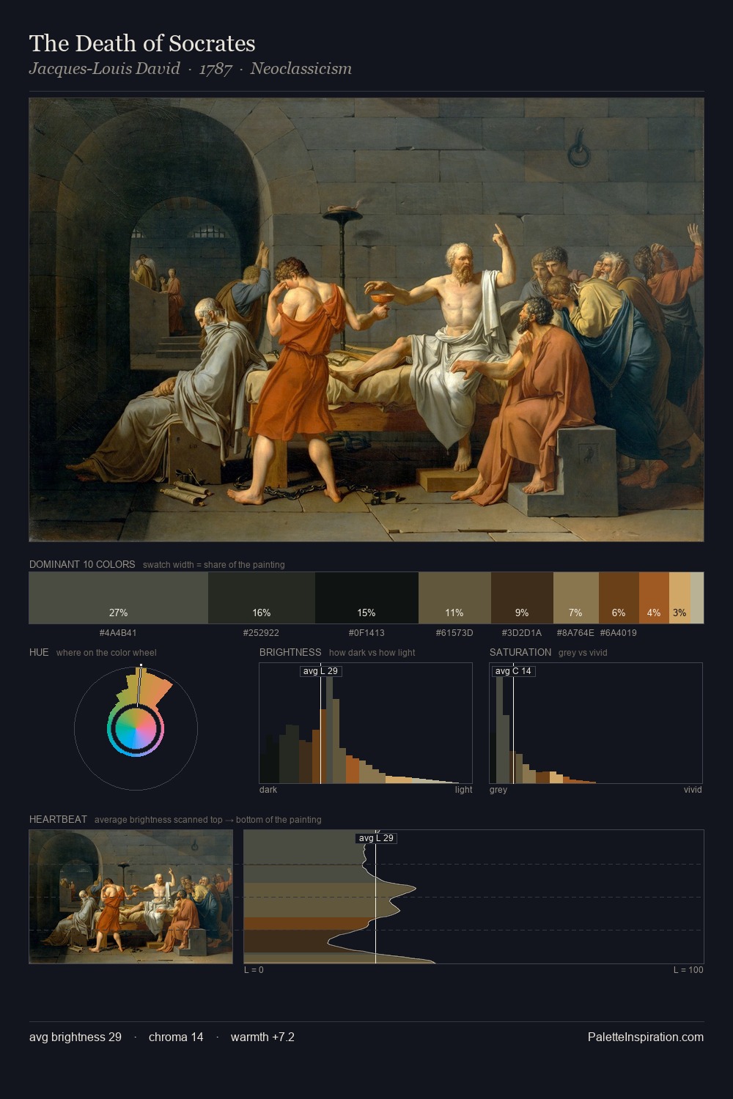
Task: Click the 'L = 0' axis label
Action: (x=254, y=970)
